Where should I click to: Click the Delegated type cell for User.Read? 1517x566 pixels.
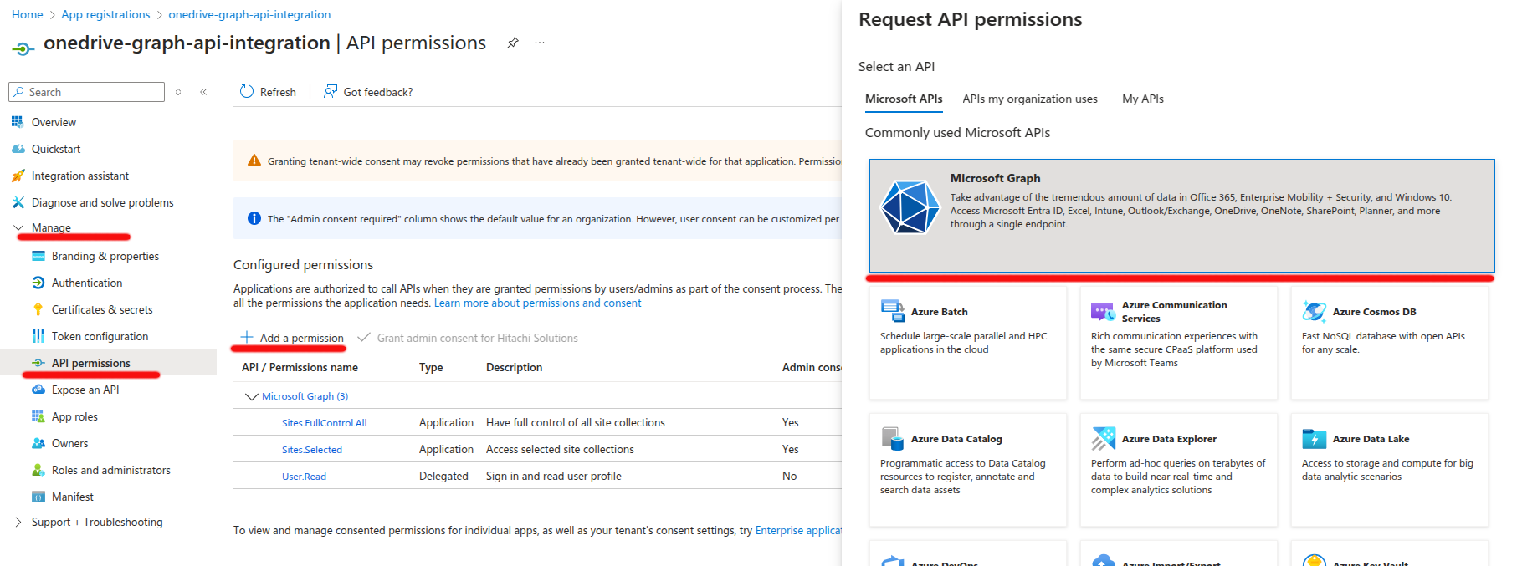click(x=443, y=476)
